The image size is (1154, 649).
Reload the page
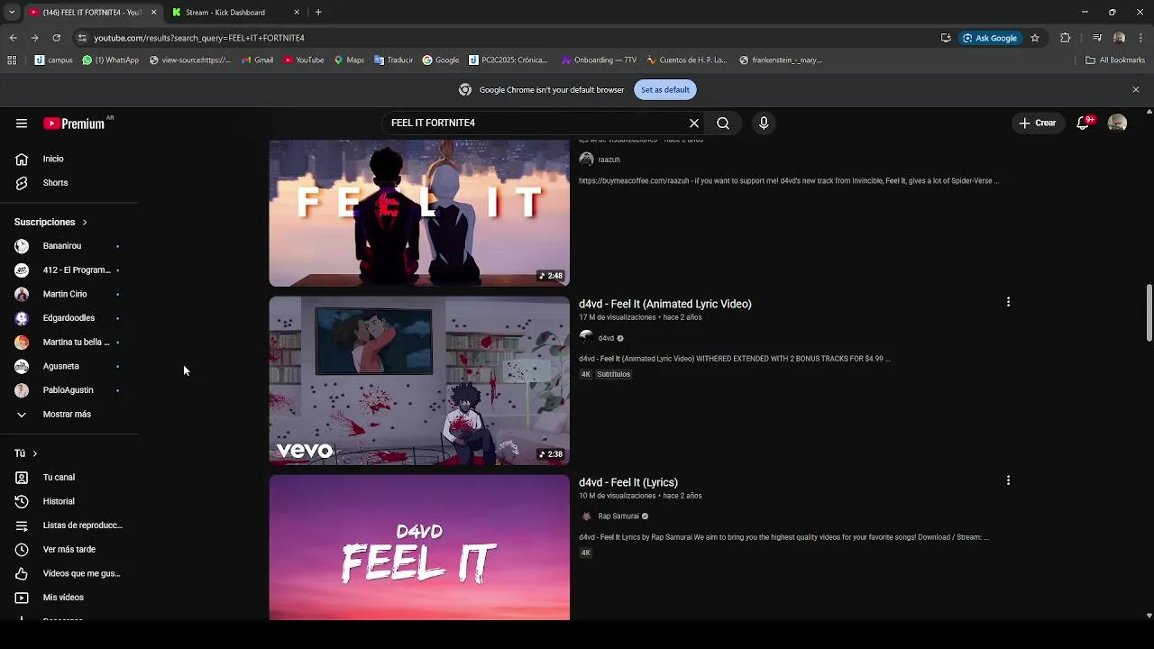click(x=56, y=38)
